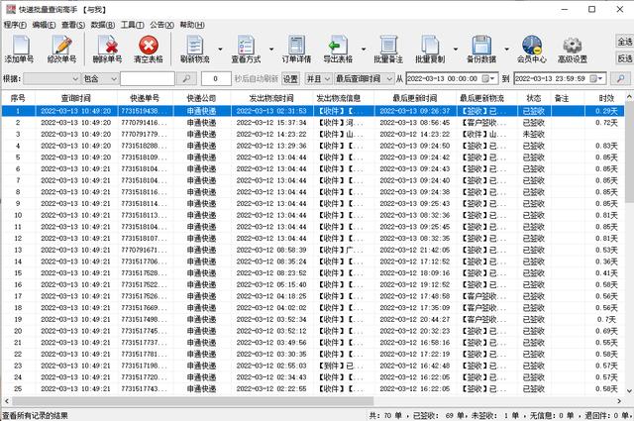This screenshot has width=634, height=421.
Task: Click the 批量备注 icon
Action: [388, 49]
